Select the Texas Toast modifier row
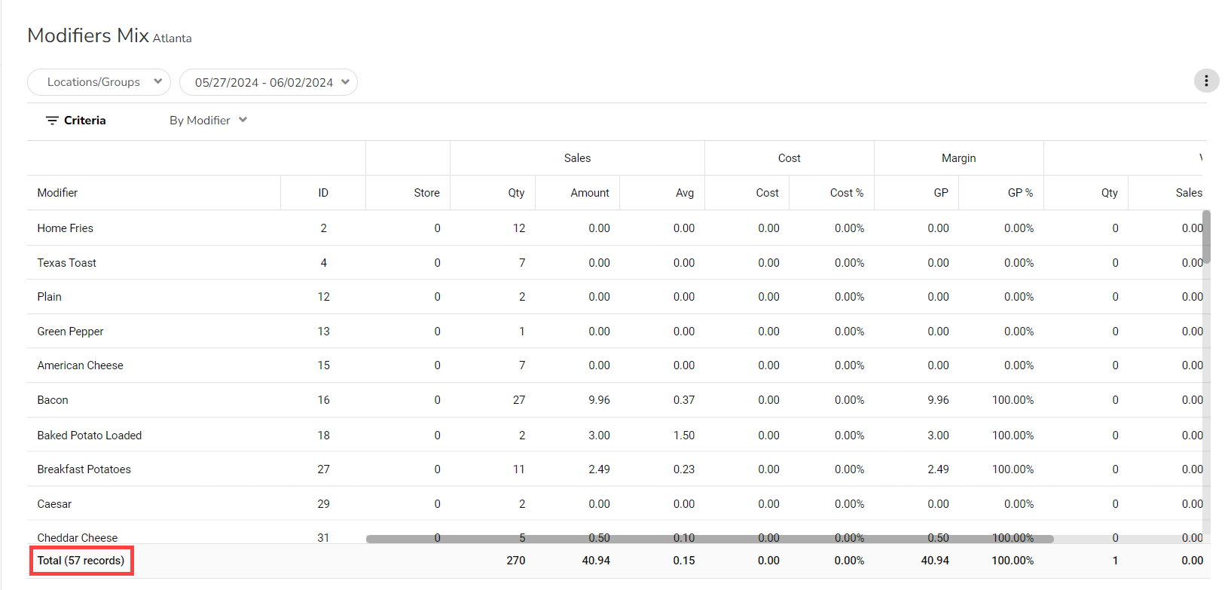The image size is (1231, 590). (67, 263)
